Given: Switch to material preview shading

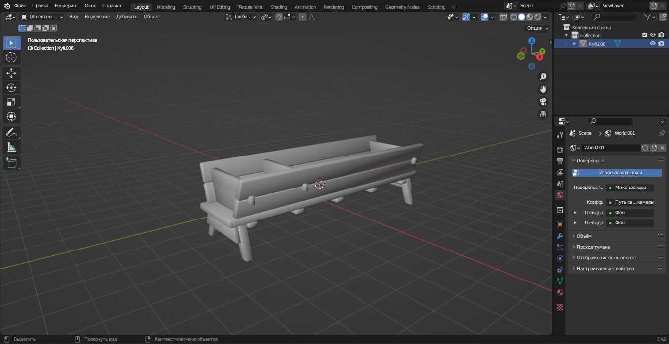Looking at the screenshot, I should [x=529, y=17].
